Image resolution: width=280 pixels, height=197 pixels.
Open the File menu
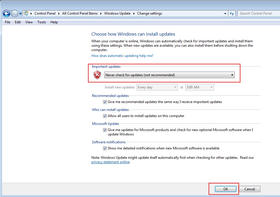[8, 22]
